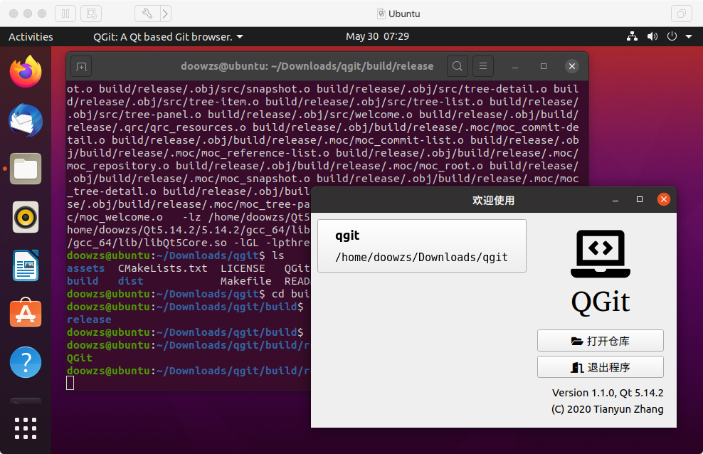
Task: Click the VM wrench settings icon
Action: pos(147,14)
